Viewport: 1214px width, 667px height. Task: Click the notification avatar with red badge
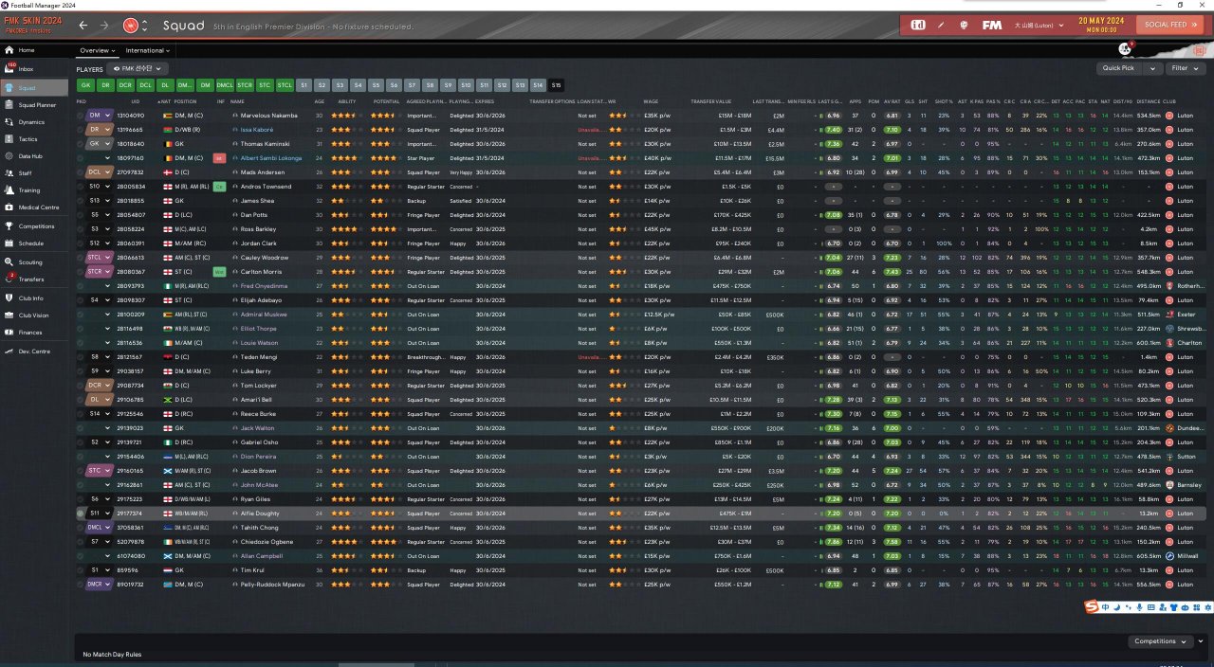tap(1124, 47)
